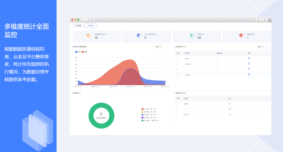The image size is (283, 152).
Task: Toggle the yellow 60-70分 donut legend item
Action: click(149, 112)
